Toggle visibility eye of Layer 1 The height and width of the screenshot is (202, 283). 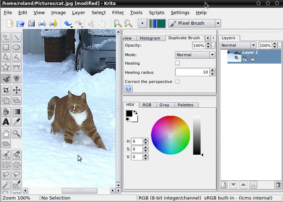[x=244, y=59]
